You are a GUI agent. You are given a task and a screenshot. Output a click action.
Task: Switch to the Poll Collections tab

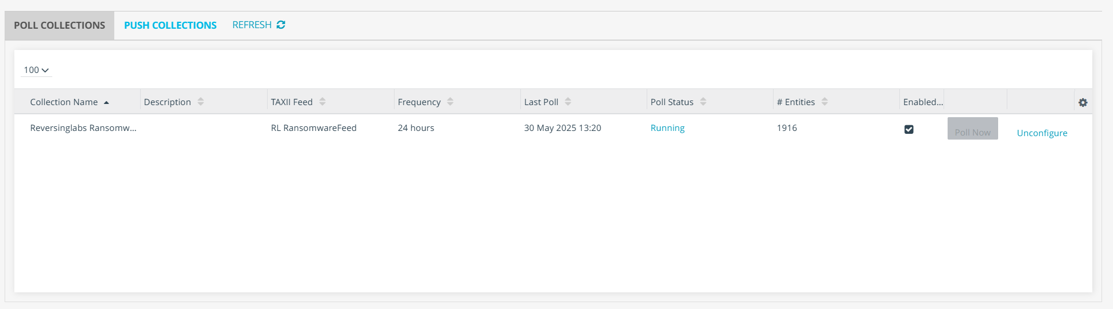point(60,25)
